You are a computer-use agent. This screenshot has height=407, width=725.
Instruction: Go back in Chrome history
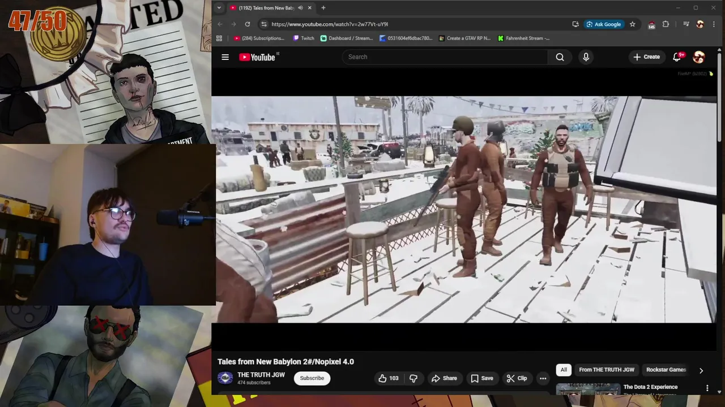(220, 24)
